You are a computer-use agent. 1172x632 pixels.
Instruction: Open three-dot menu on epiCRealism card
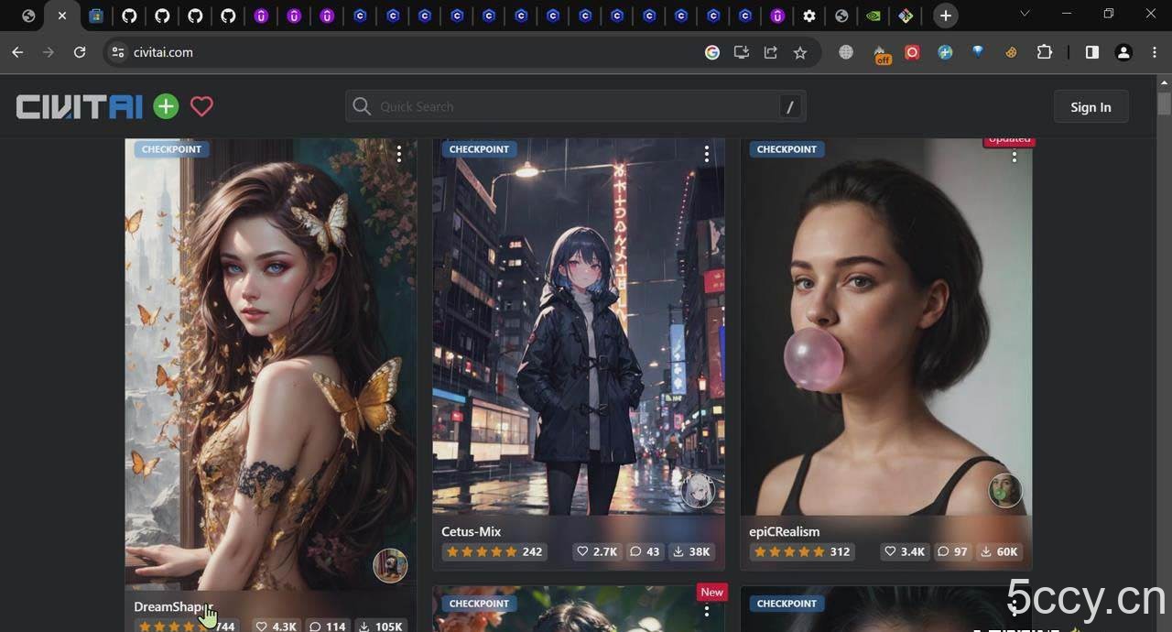click(x=1014, y=158)
